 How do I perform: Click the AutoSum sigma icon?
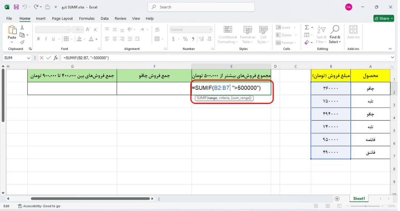307,27
